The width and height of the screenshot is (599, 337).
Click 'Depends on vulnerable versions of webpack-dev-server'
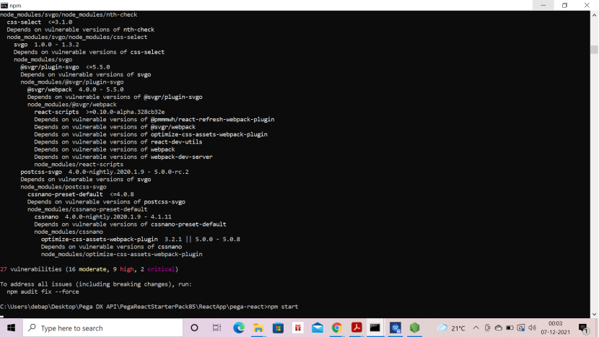tap(123, 157)
